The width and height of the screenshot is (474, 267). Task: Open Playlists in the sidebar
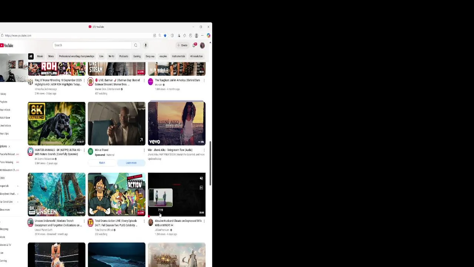pos(4,102)
